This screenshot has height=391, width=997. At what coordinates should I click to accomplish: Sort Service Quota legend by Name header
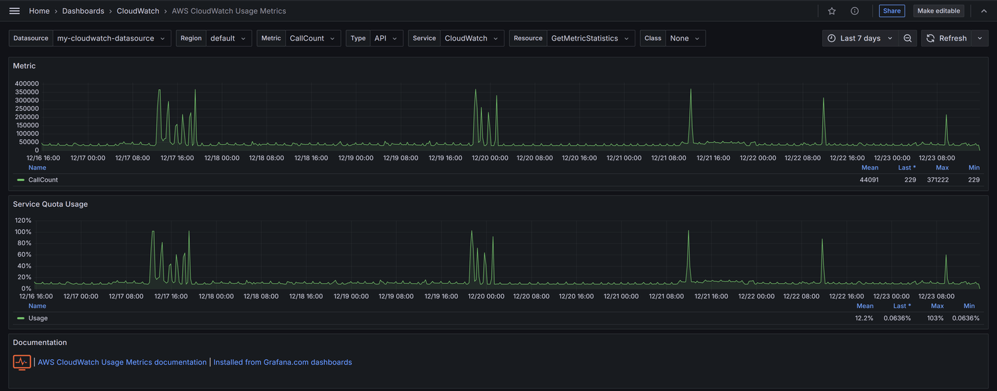[37, 306]
